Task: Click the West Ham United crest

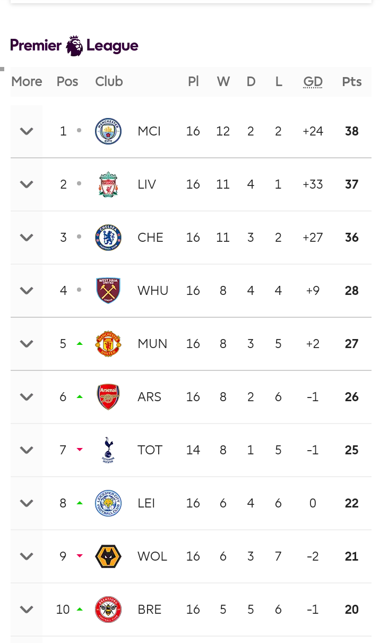Action: [x=108, y=291]
